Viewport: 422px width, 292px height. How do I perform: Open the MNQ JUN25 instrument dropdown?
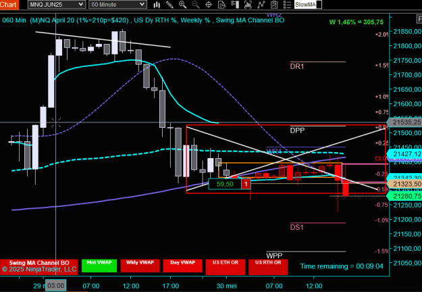(x=57, y=4)
